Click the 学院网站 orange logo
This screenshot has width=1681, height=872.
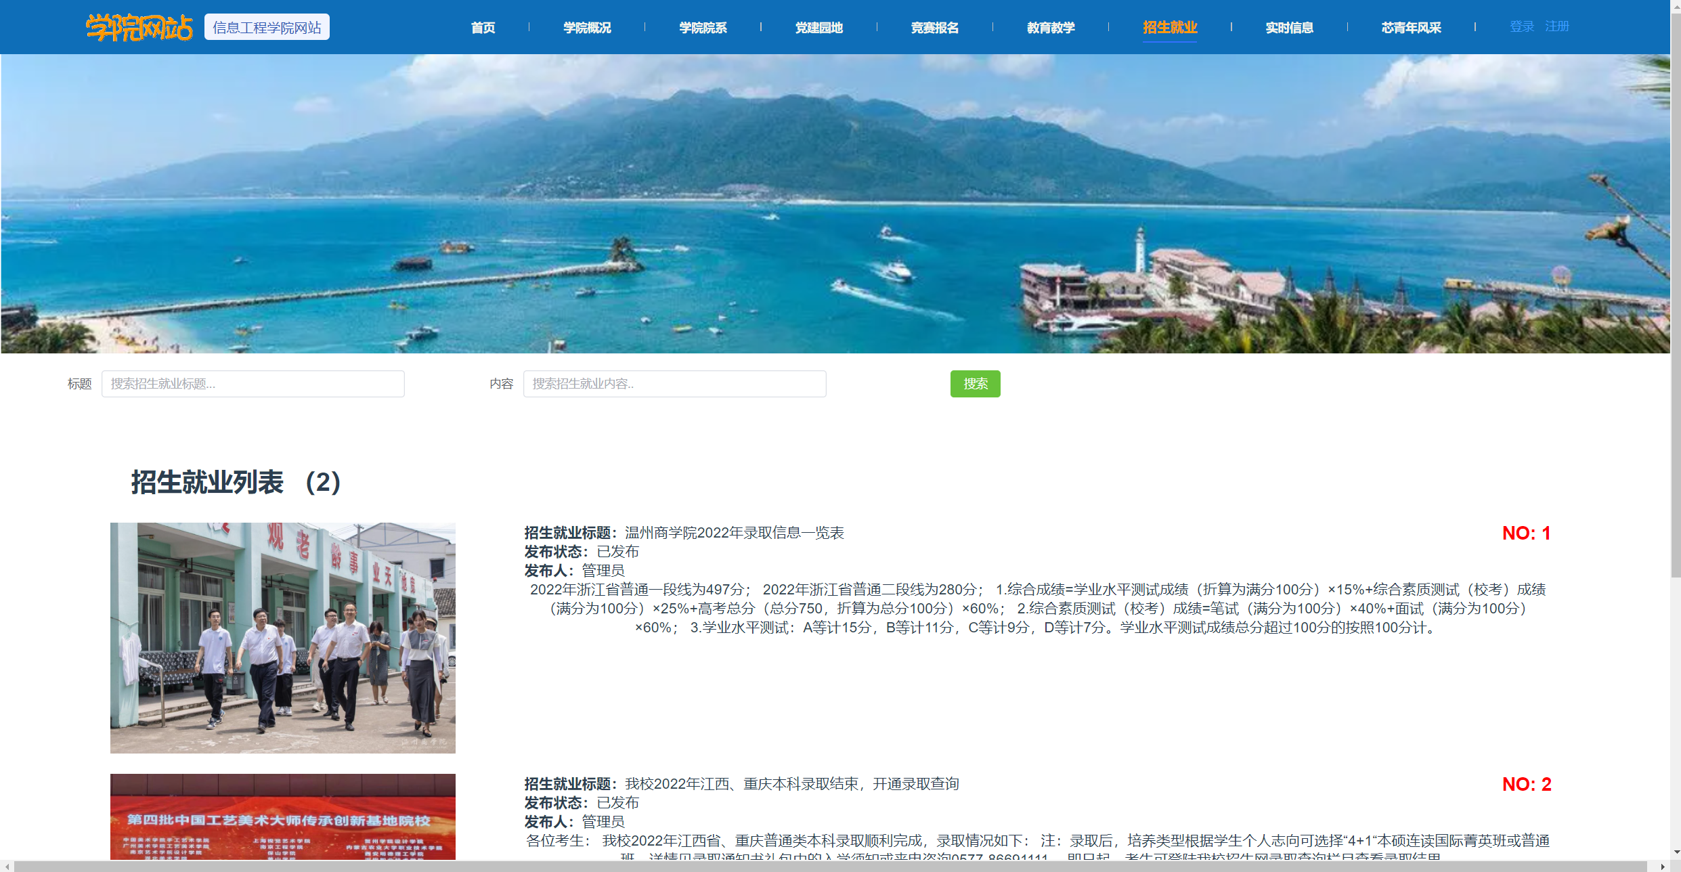pyautogui.click(x=139, y=28)
